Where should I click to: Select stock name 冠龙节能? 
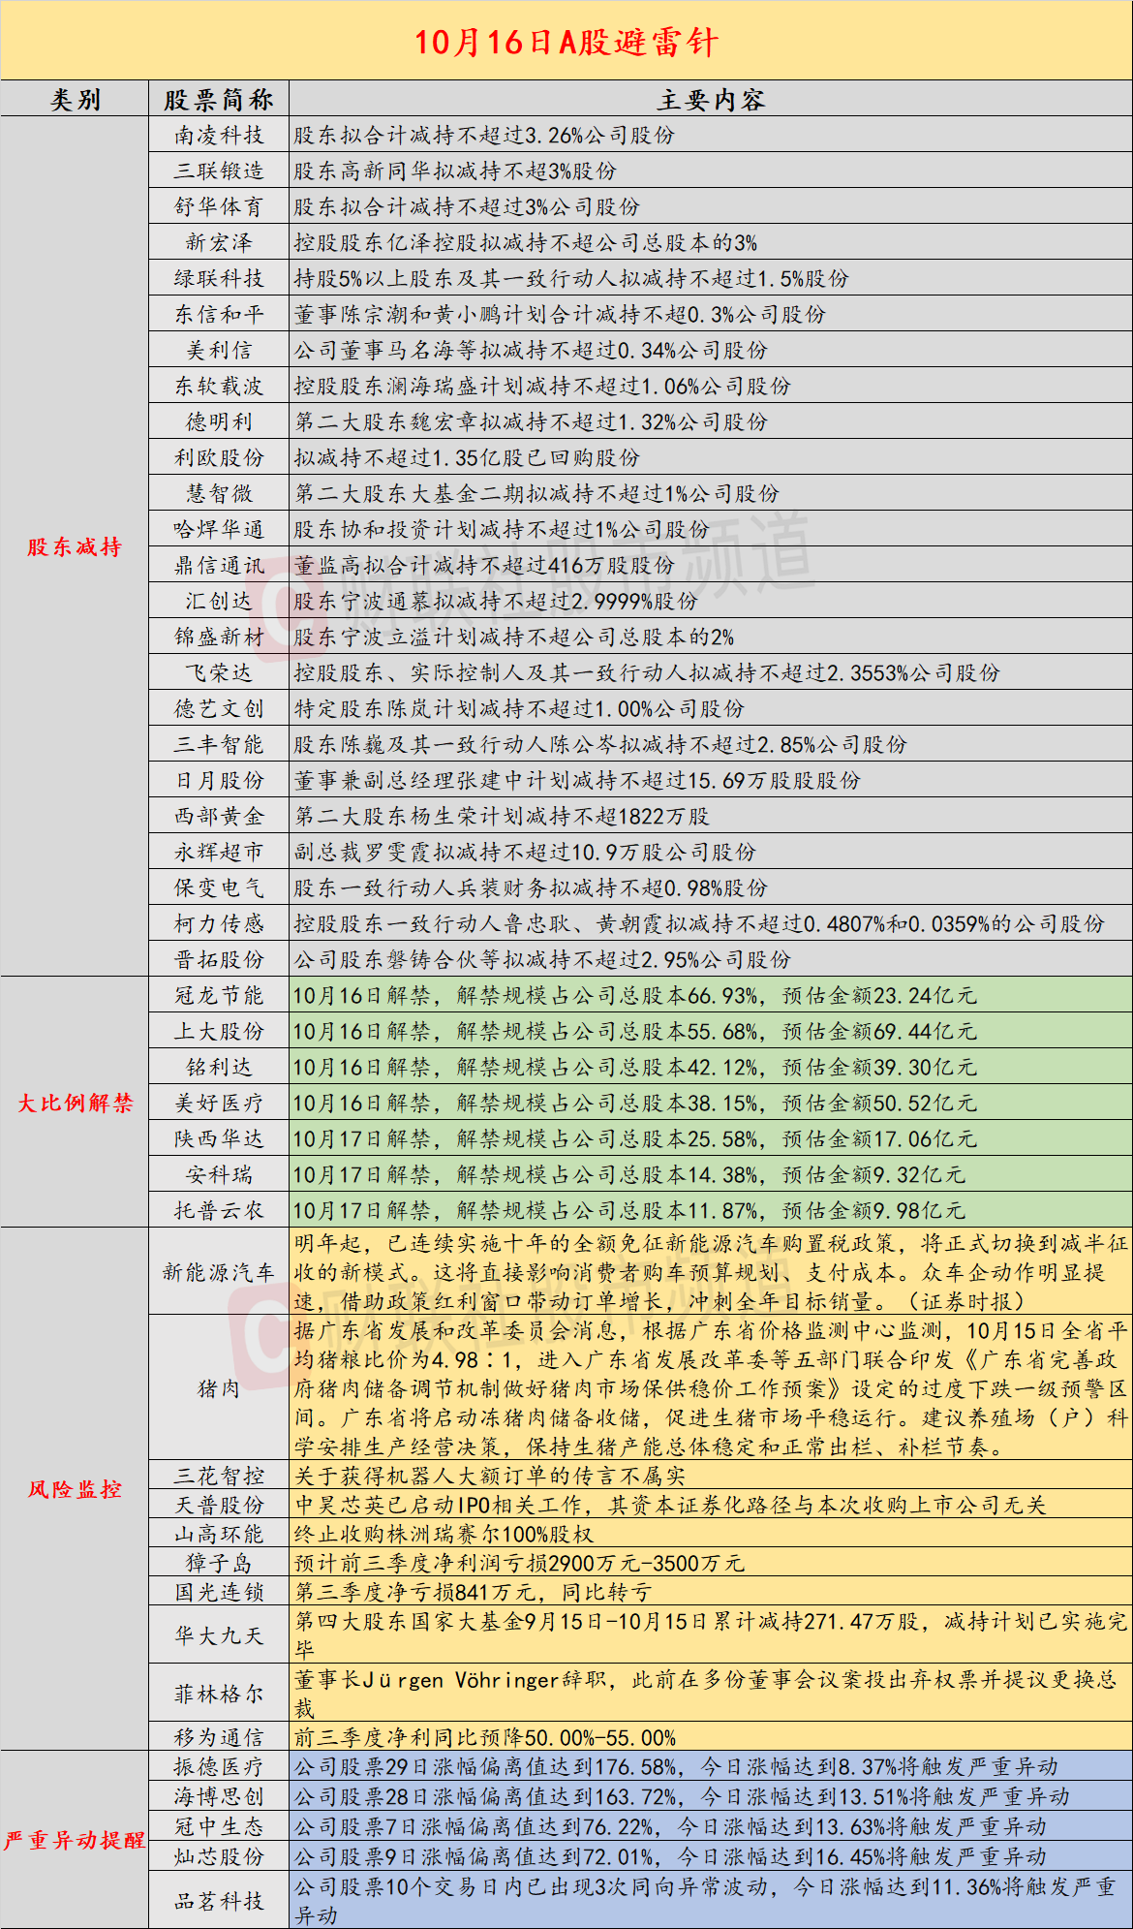click(x=219, y=995)
